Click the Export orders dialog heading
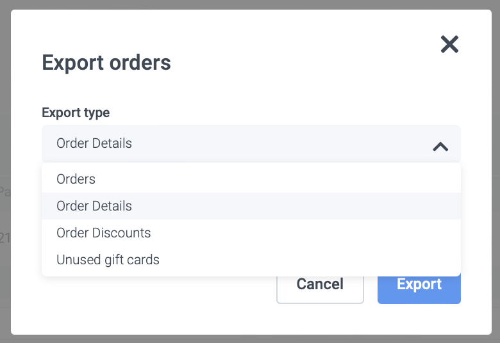This screenshot has height=343, width=500. 106,63
